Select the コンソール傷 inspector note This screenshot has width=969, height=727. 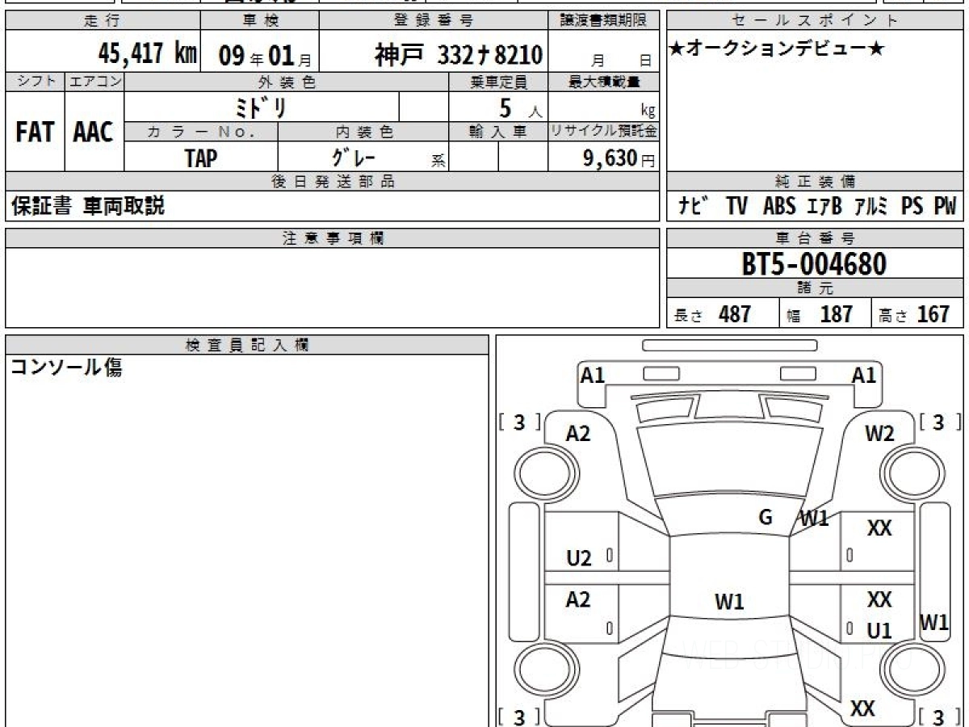tap(66, 368)
